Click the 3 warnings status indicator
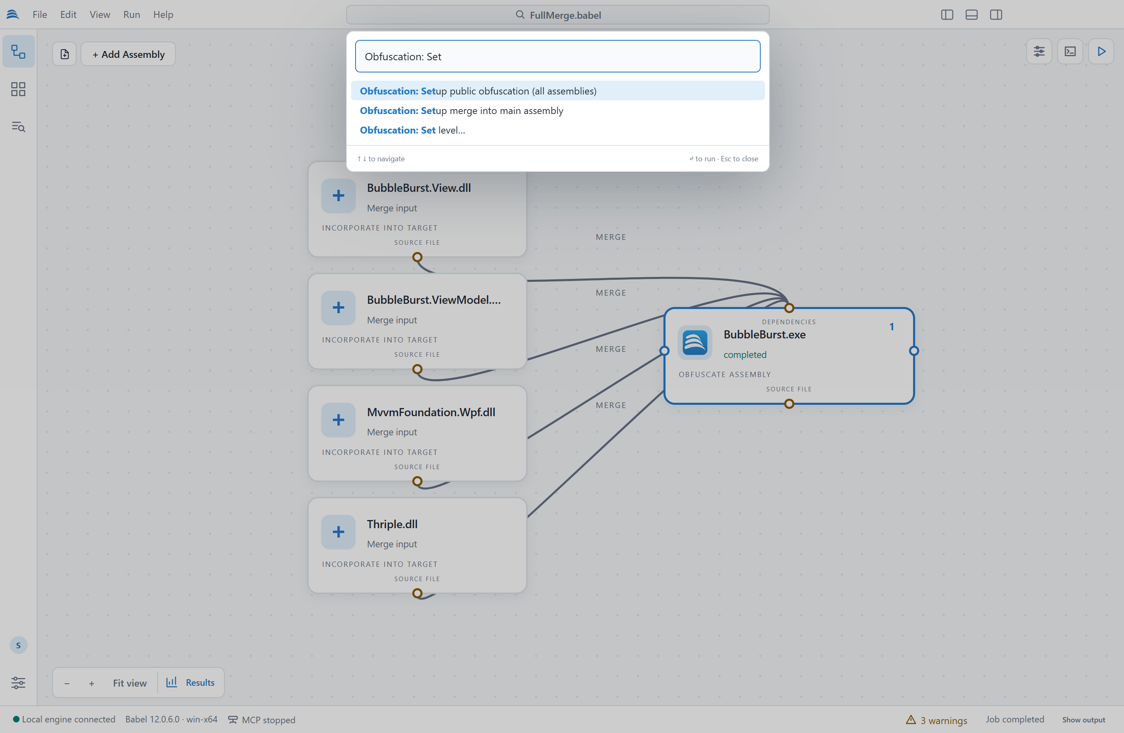1124x733 pixels. [936, 720]
